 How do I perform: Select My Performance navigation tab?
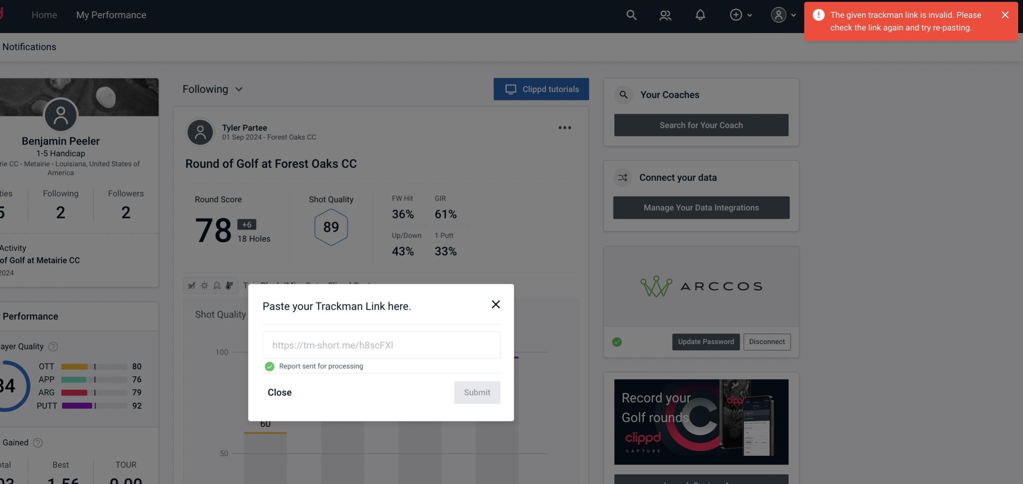(111, 14)
